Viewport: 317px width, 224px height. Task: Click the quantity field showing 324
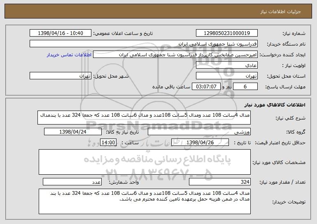coord(220,182)
